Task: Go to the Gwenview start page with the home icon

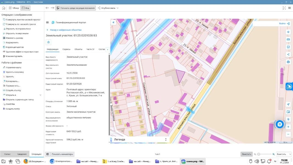Action: [x=4, y=8]
